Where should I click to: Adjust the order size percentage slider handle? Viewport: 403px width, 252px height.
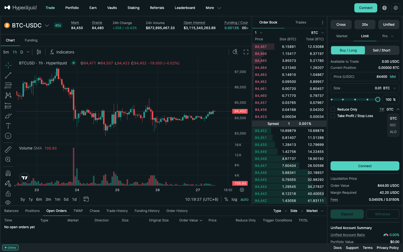(x=378, y=99)
